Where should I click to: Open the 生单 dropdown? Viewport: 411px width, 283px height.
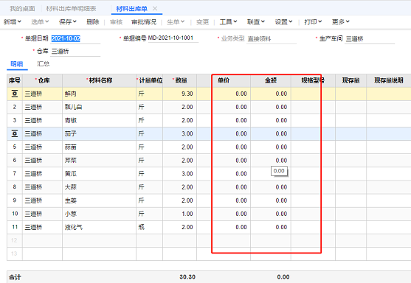click(176, 22)
